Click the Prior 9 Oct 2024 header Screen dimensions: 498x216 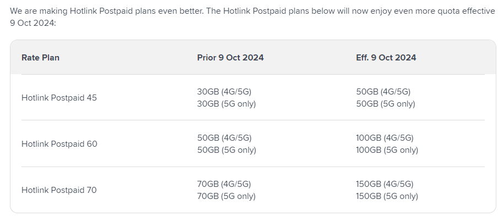[x=230, y=58]
